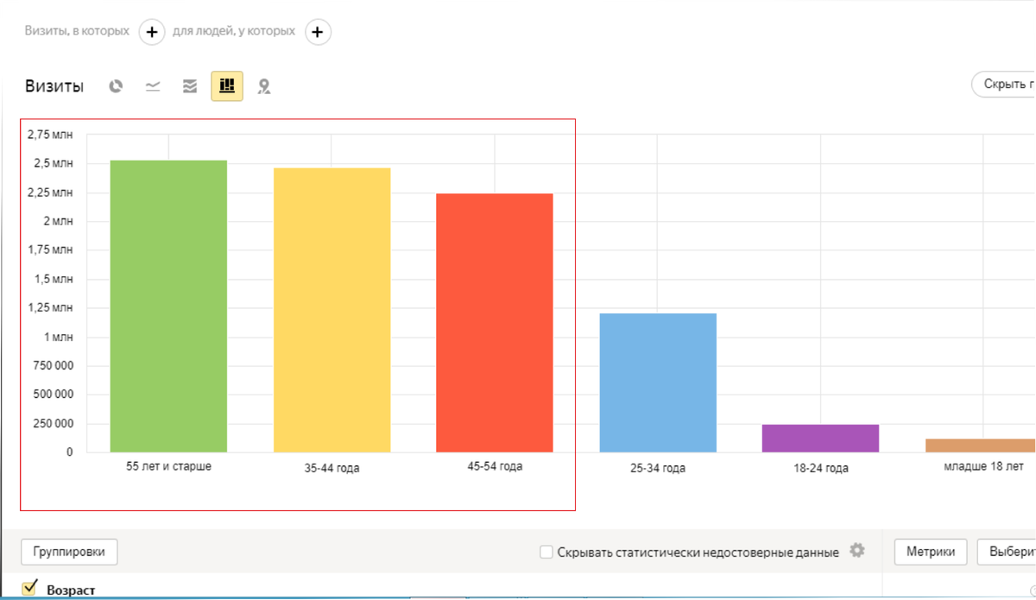This screenshot has height=600, width=1036.
Task: Click the 45-54 года axis label
Action: tap(495, 466)
